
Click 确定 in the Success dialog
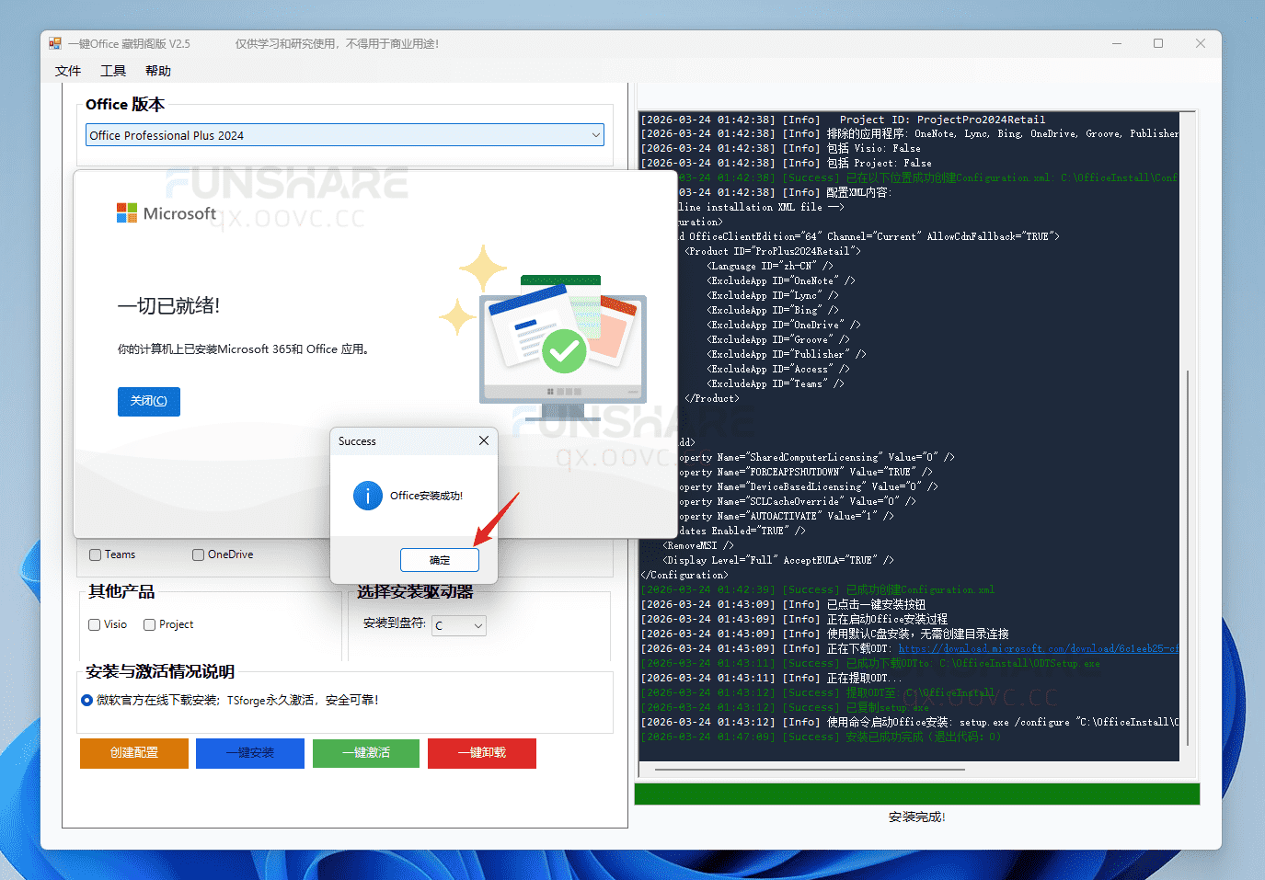[x=440, y=560]
